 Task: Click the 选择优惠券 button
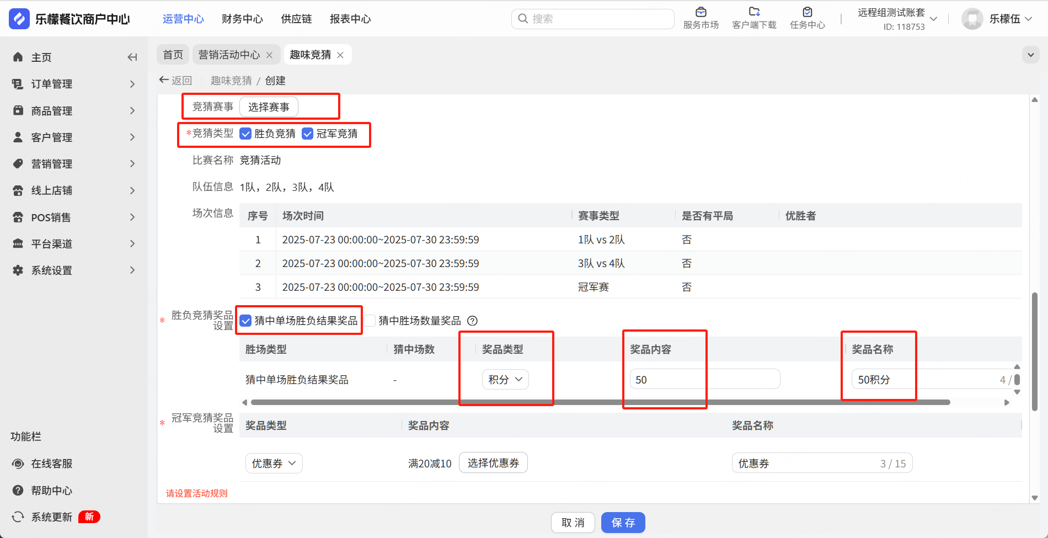tap(493, 463)
